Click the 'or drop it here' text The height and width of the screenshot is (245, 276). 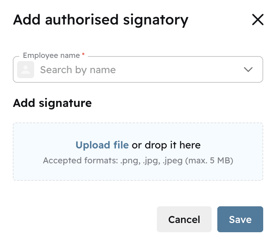(166, 145)
